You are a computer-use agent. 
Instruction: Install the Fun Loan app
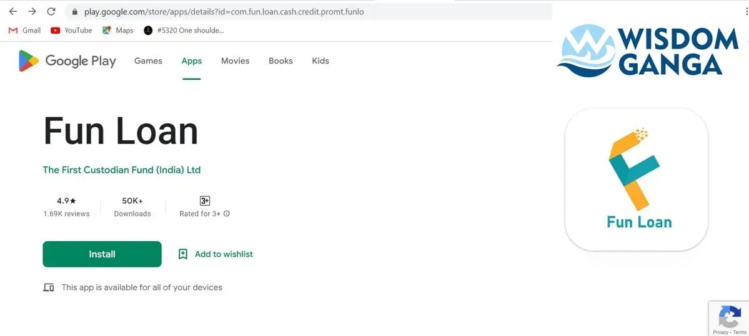pos(102,254)
